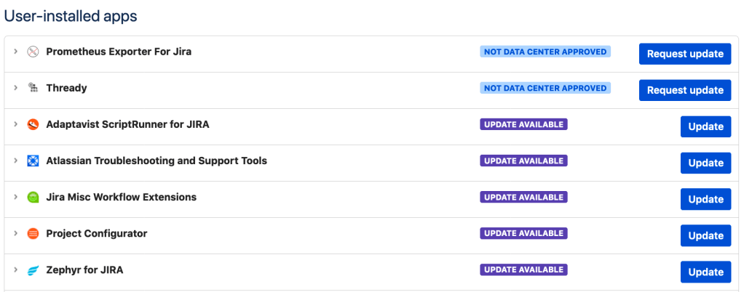
Task: Click Zephyr for JIRA's Update Available badge
Action: [x=523, y=269]
